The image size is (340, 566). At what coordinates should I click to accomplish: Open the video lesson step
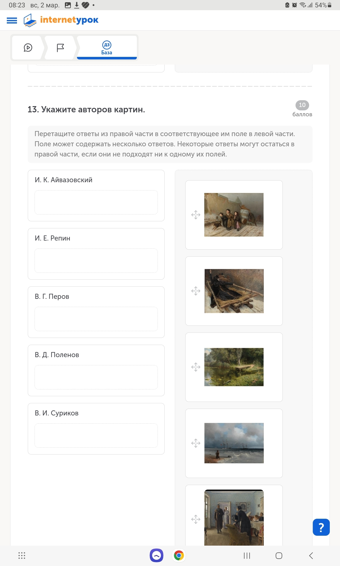pos(28,48)
